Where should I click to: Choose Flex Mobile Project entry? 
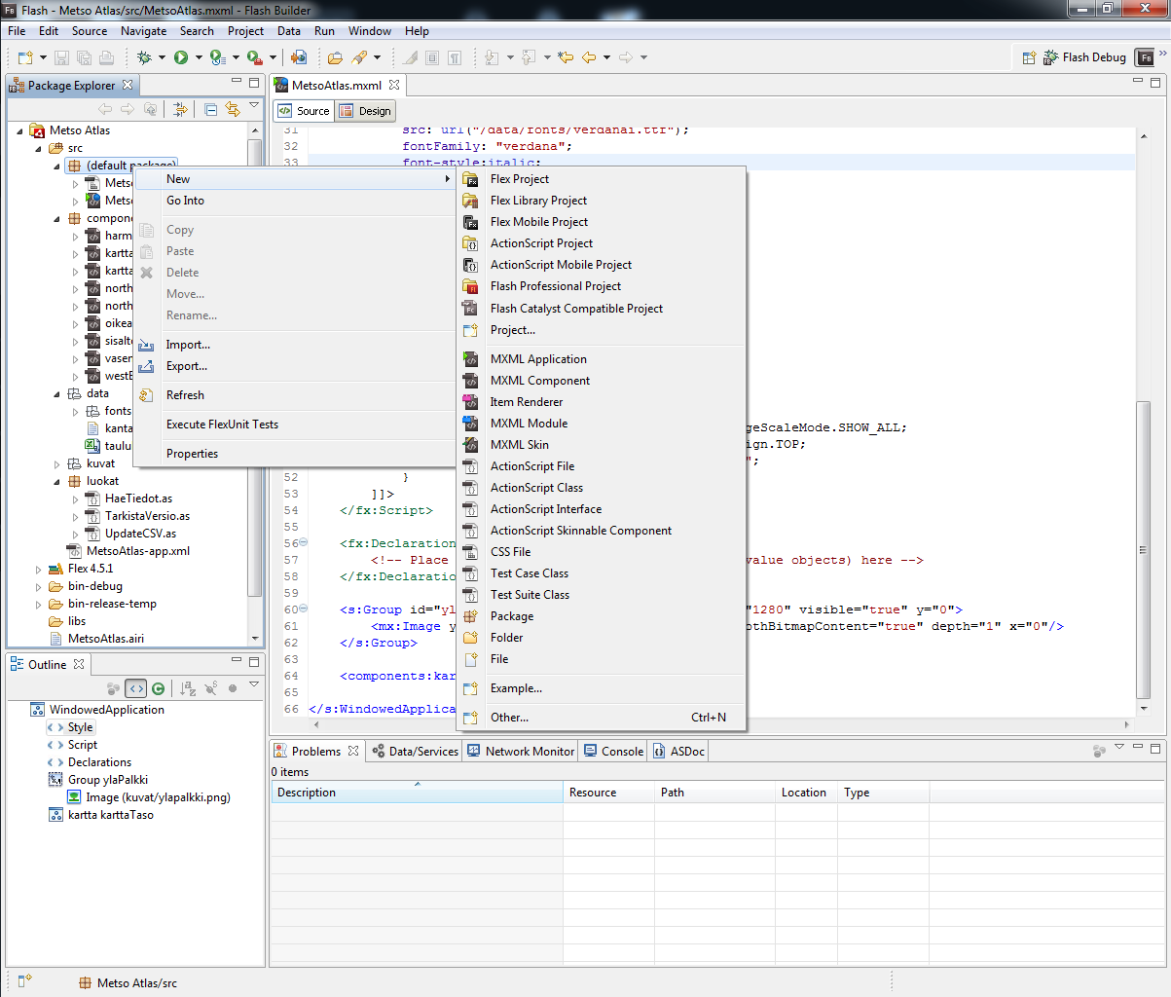coord(601,222)
